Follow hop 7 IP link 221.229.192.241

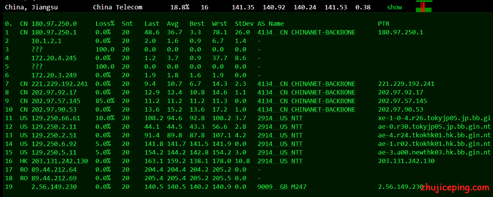(x=60, y=84)
